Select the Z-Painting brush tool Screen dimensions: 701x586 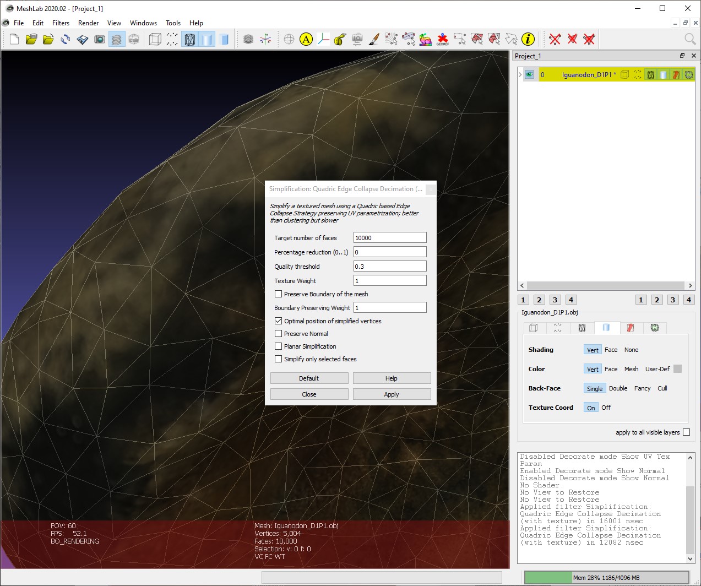tap(374, 39)
